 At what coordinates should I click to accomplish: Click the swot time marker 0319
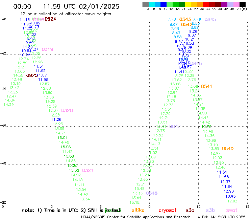click(47, 49)
